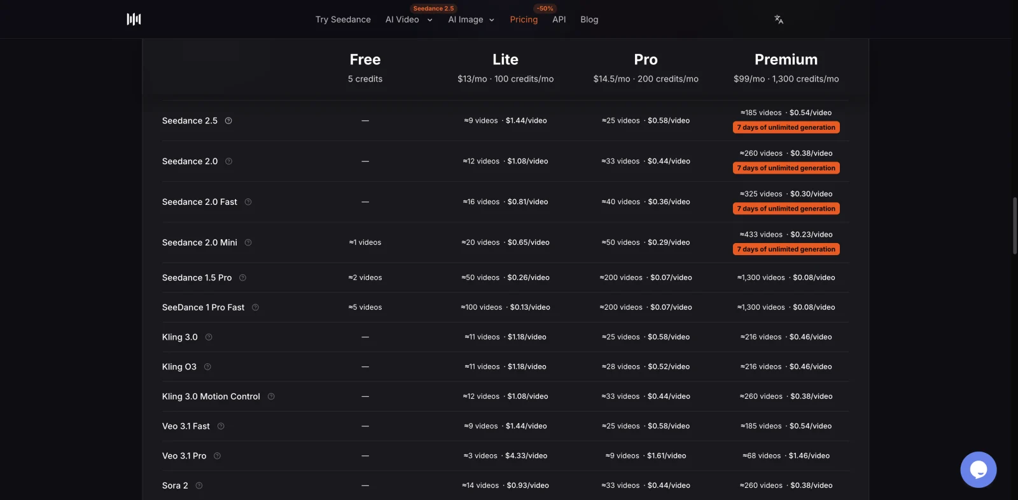The image size is (1018, 500).
Task: Open the language translation icon
Action: coord(779,20)
